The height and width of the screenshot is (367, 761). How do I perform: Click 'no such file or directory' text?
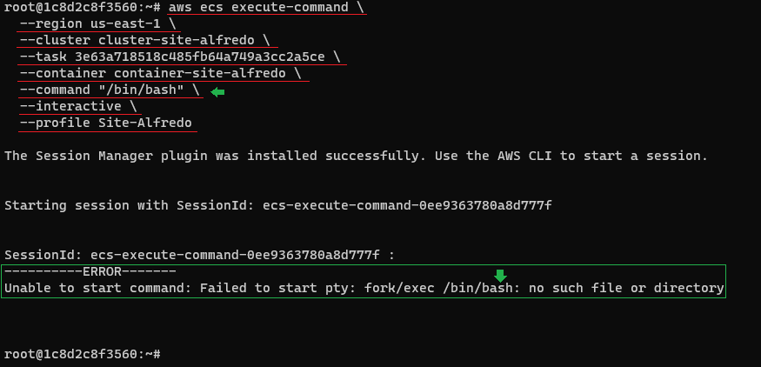coord(626,288)
